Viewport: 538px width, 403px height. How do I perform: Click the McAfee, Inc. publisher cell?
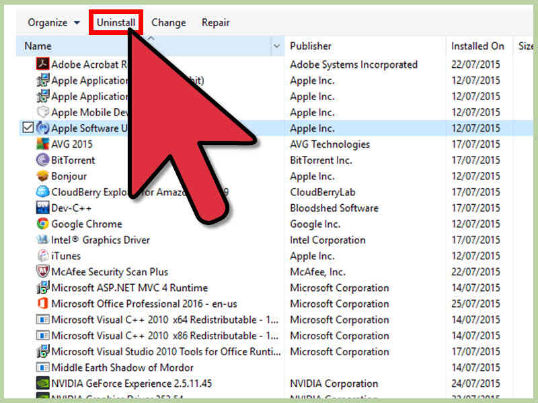click(317, 272)
